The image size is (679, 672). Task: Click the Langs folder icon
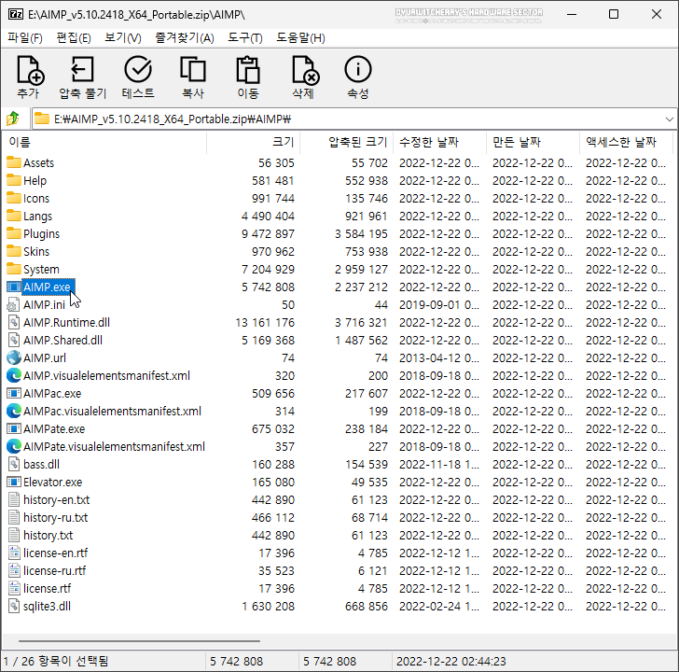tap(14, 216)
